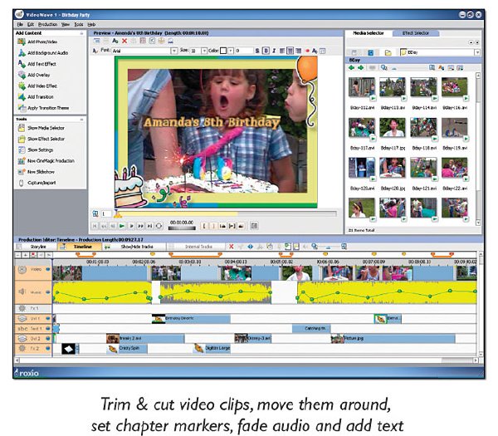Viewport: 498px width, 436px height.
Task: Toggle the Text 1 track visibility
Action: [x=48, y=328]
